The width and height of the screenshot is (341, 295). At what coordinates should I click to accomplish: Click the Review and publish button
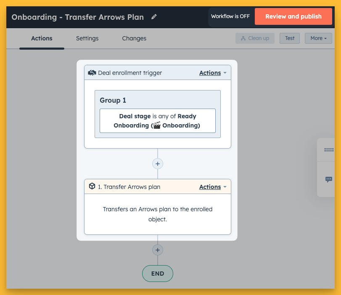(293, 16)
